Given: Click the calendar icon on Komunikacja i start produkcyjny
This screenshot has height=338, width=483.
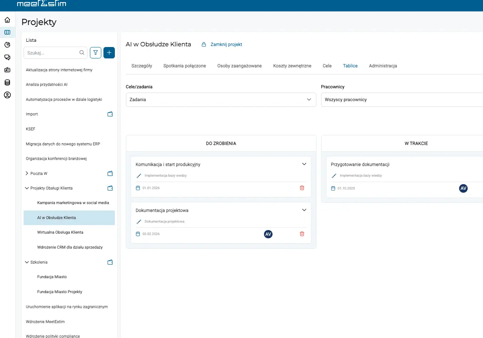Looking at the screenshot, I should [138, 188].
